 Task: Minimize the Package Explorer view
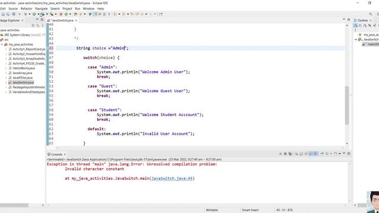37,20
